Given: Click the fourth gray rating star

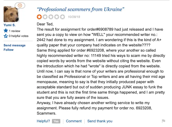Looking at the screenshot, I should [57, 17].
